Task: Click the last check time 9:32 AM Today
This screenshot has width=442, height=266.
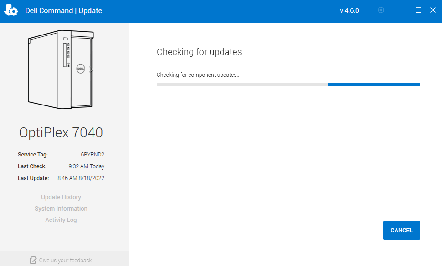Action: click(86, 166)
